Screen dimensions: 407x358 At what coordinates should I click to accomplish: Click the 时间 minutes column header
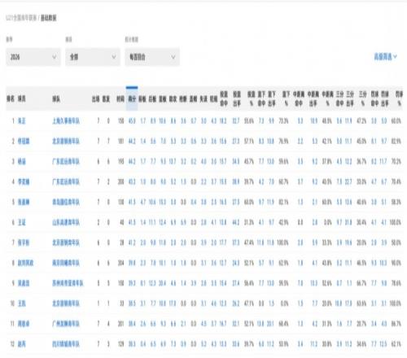click(x=120, y=99)
